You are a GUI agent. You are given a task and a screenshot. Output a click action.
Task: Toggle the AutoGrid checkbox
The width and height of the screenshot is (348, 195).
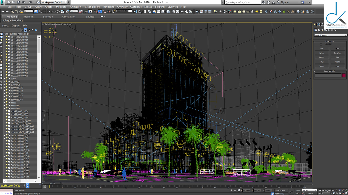321,44
